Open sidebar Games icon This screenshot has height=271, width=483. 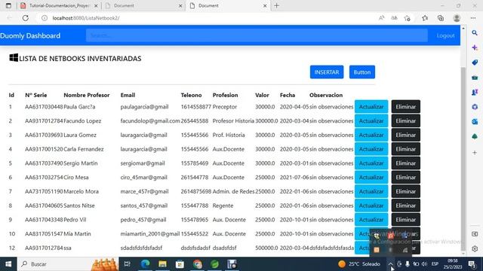[x=475, y=92]
